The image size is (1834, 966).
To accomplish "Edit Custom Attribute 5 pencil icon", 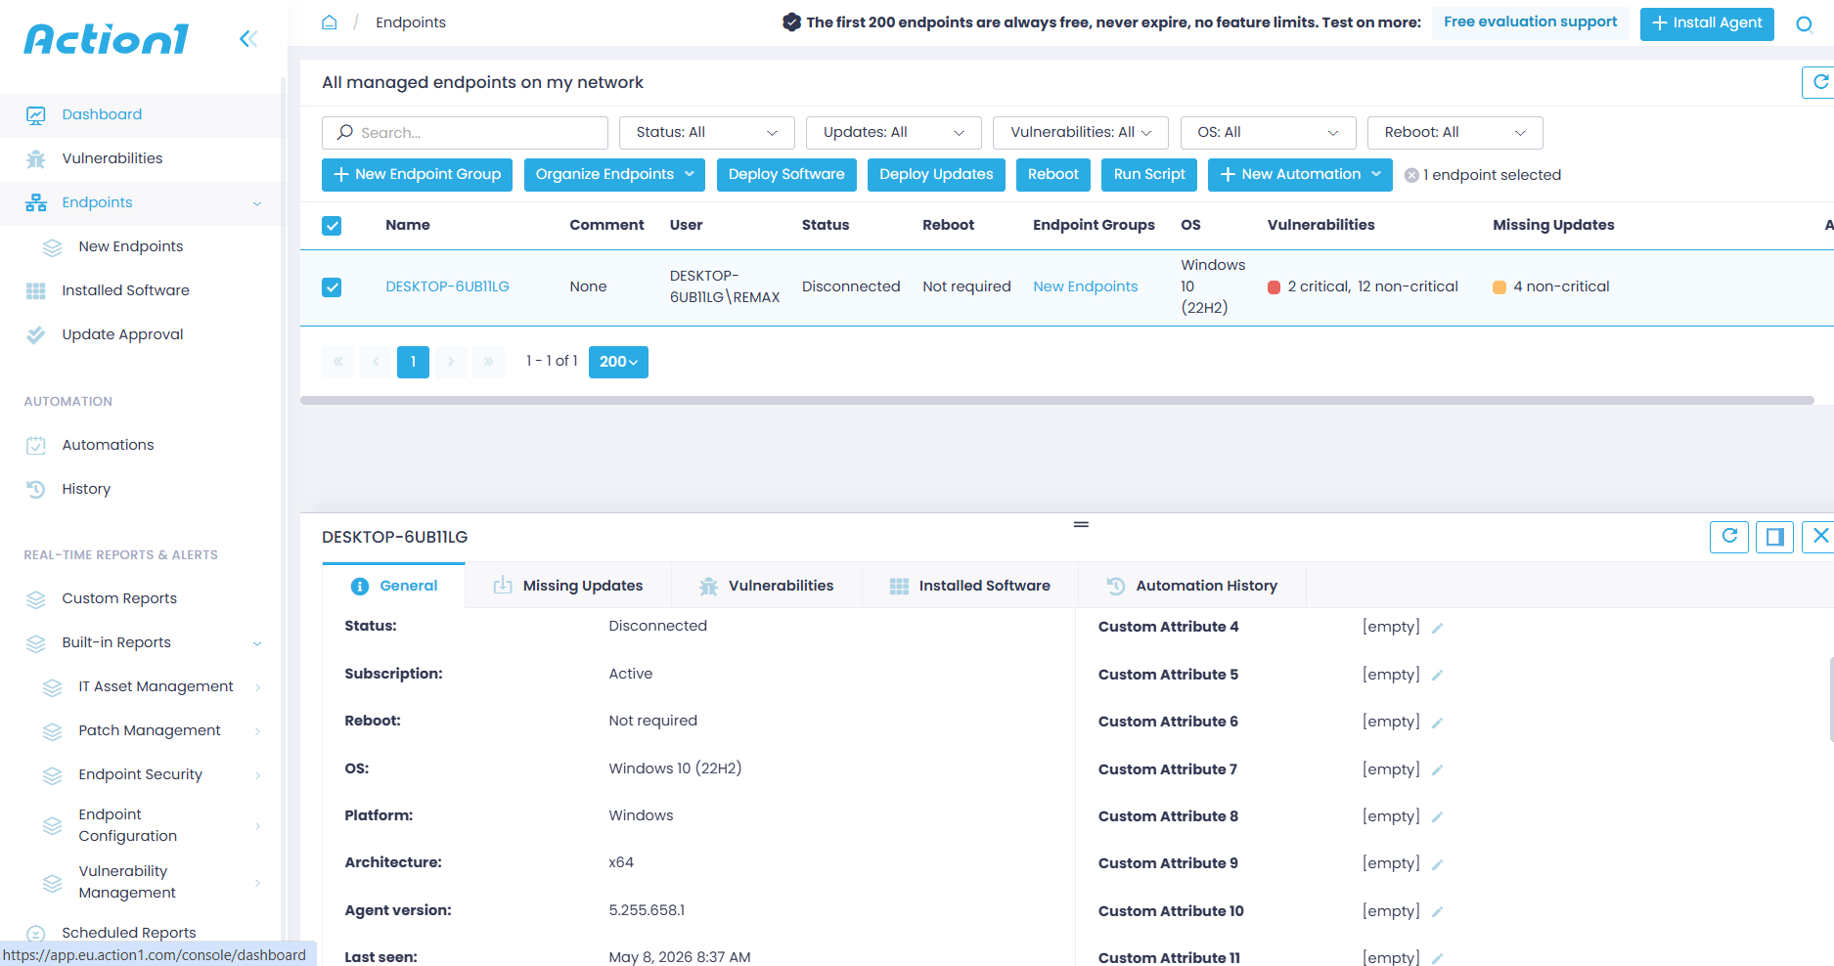I will click(1437, 676).
